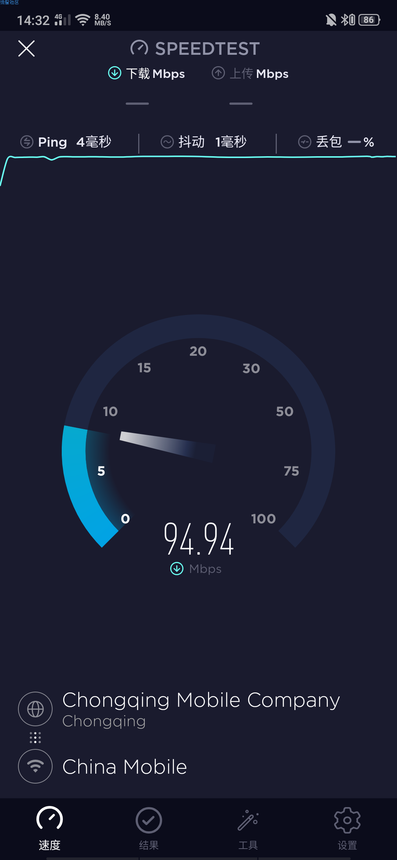The image size is (397, 860).
Task: Tap the China Mobile network name
Action: coord(125,767)
